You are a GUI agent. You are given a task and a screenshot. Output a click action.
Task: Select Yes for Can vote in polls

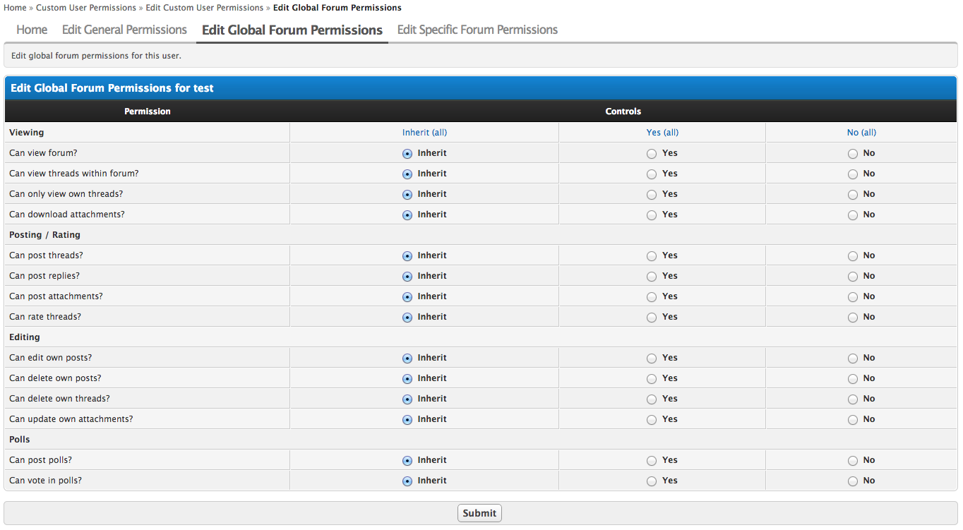[x=652, y=481]
